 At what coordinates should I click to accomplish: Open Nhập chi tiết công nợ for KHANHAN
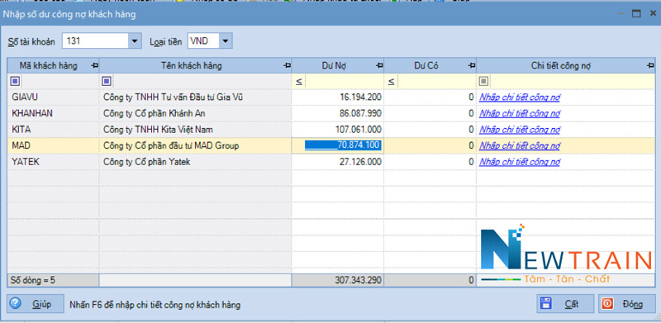pos(520,113)
